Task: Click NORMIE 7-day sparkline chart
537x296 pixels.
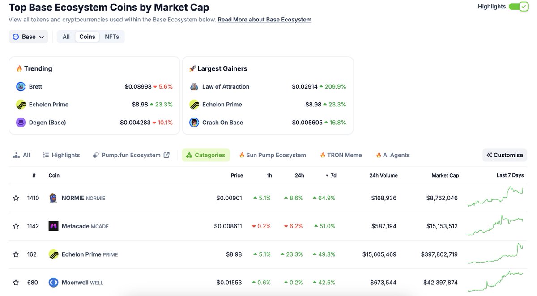Action: tap(495, 197)
